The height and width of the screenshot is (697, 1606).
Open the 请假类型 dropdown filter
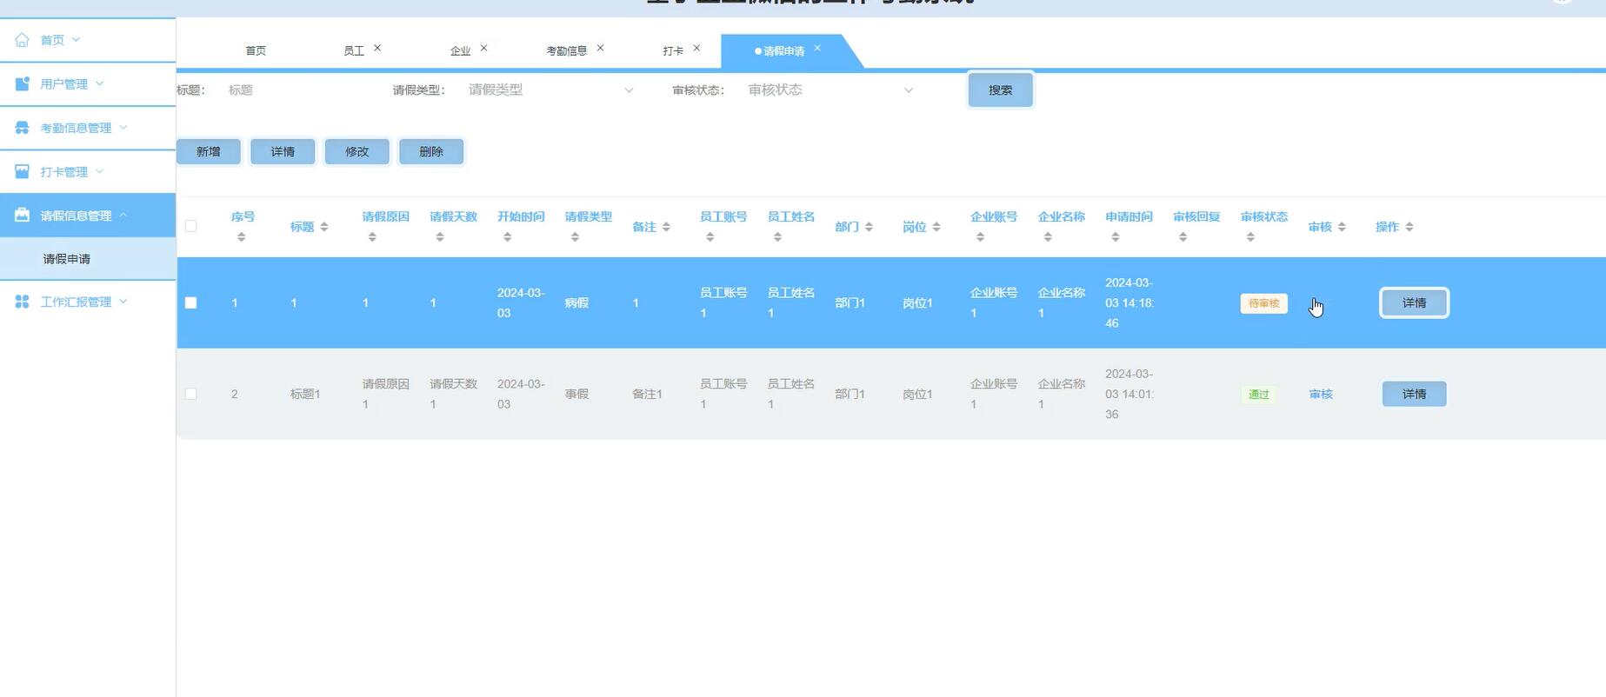point(550,90)
